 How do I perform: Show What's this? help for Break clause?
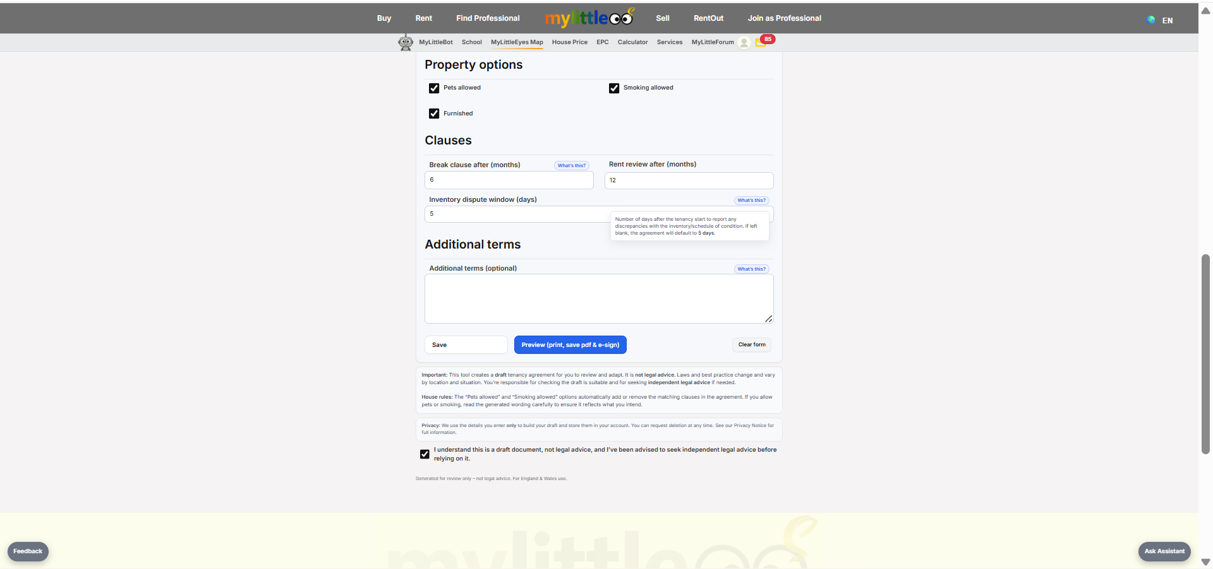571,165
